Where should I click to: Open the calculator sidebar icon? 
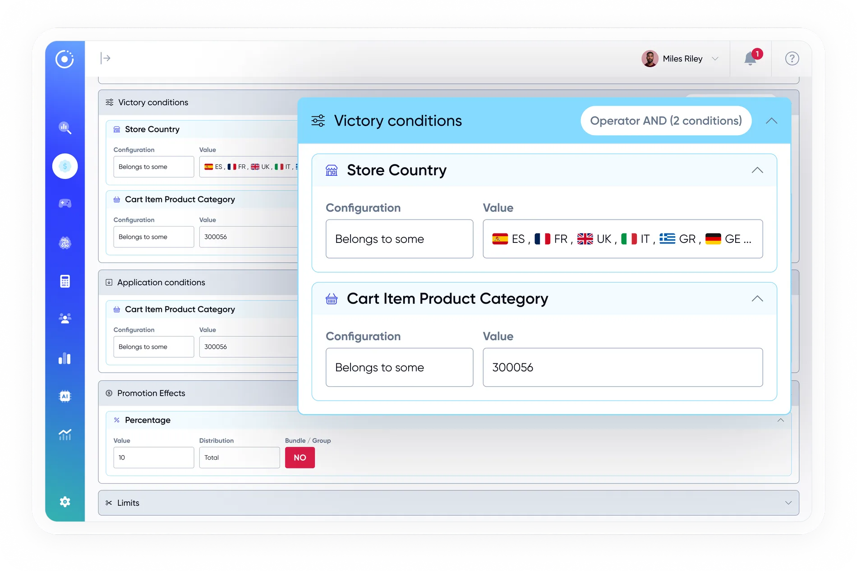pos(65,281)
